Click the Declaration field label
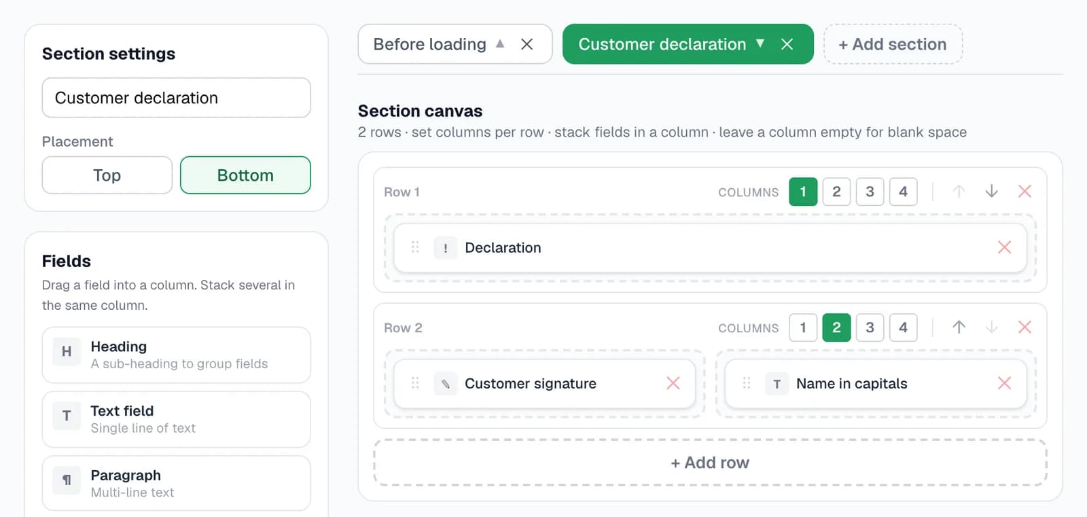 coord(503,248)
